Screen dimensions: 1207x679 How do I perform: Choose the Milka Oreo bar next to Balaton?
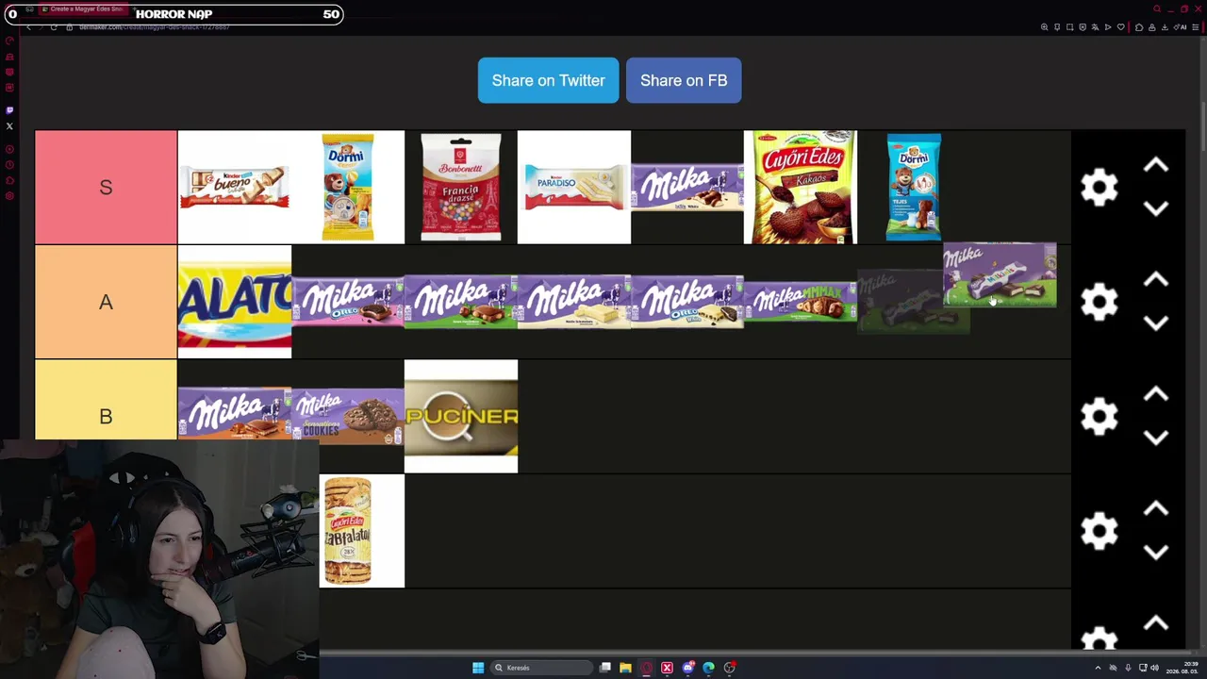click(348, 302)
